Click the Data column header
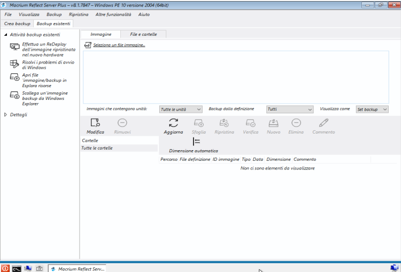This screenshot has height=272, width=401. point(258,159)
